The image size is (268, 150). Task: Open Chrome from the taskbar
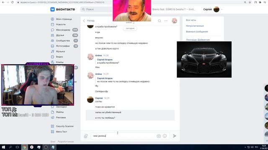pyautogui.click(x=24, y=147)
